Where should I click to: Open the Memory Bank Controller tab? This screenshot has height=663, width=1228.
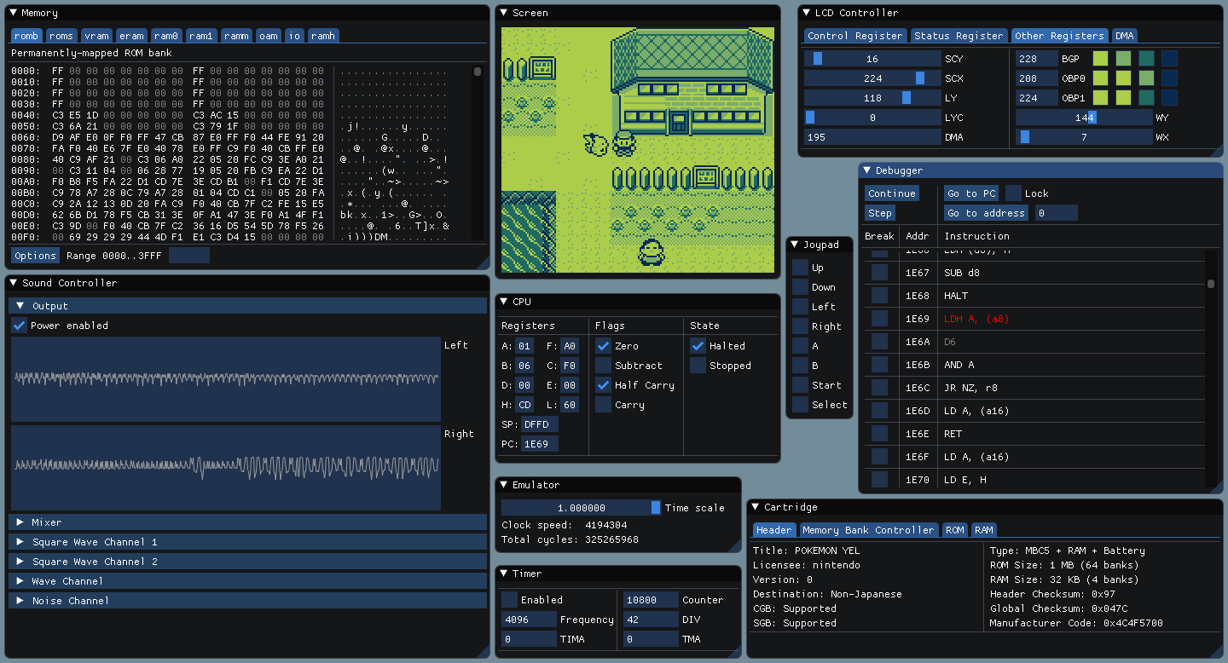pos(868,530)
